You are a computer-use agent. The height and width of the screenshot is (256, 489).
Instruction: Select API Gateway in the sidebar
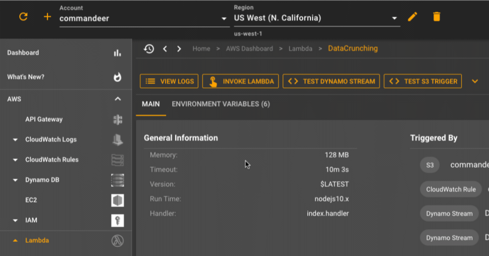(44, 119)
